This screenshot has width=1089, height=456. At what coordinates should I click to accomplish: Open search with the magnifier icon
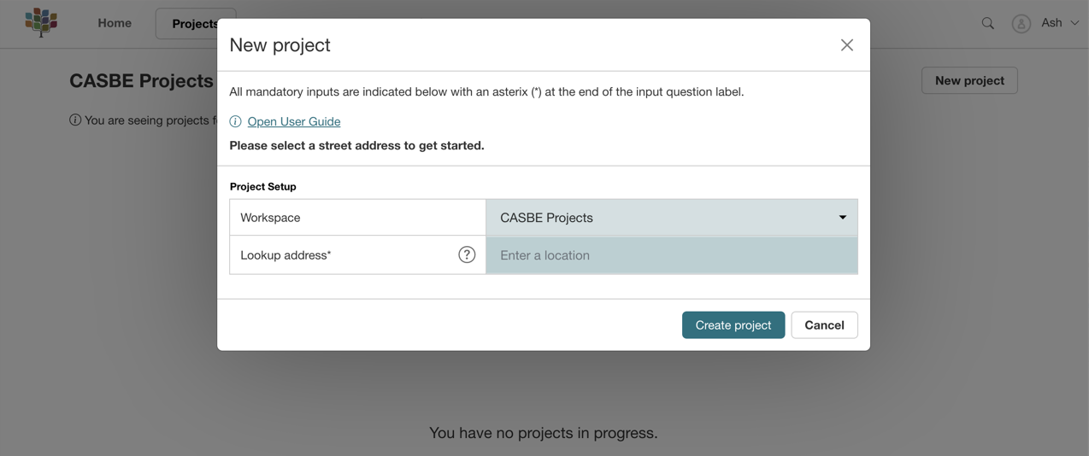tap(987, 23)
